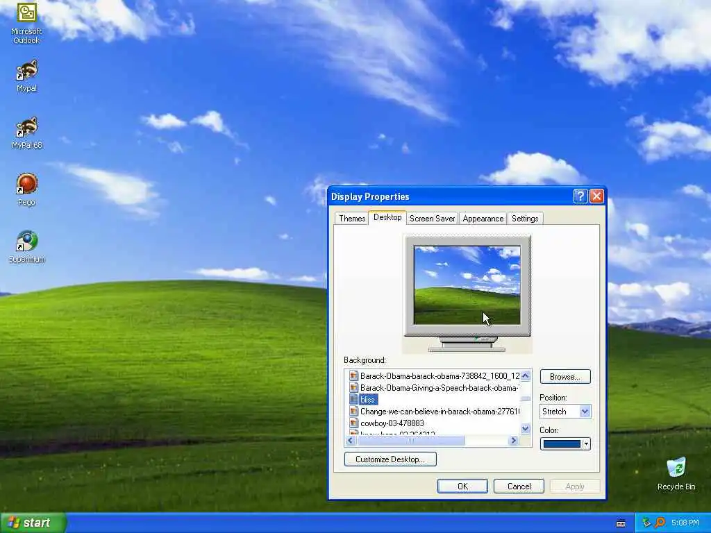Click the Cancel button
The height and width of the screenshot is (533, 711).
519,487
